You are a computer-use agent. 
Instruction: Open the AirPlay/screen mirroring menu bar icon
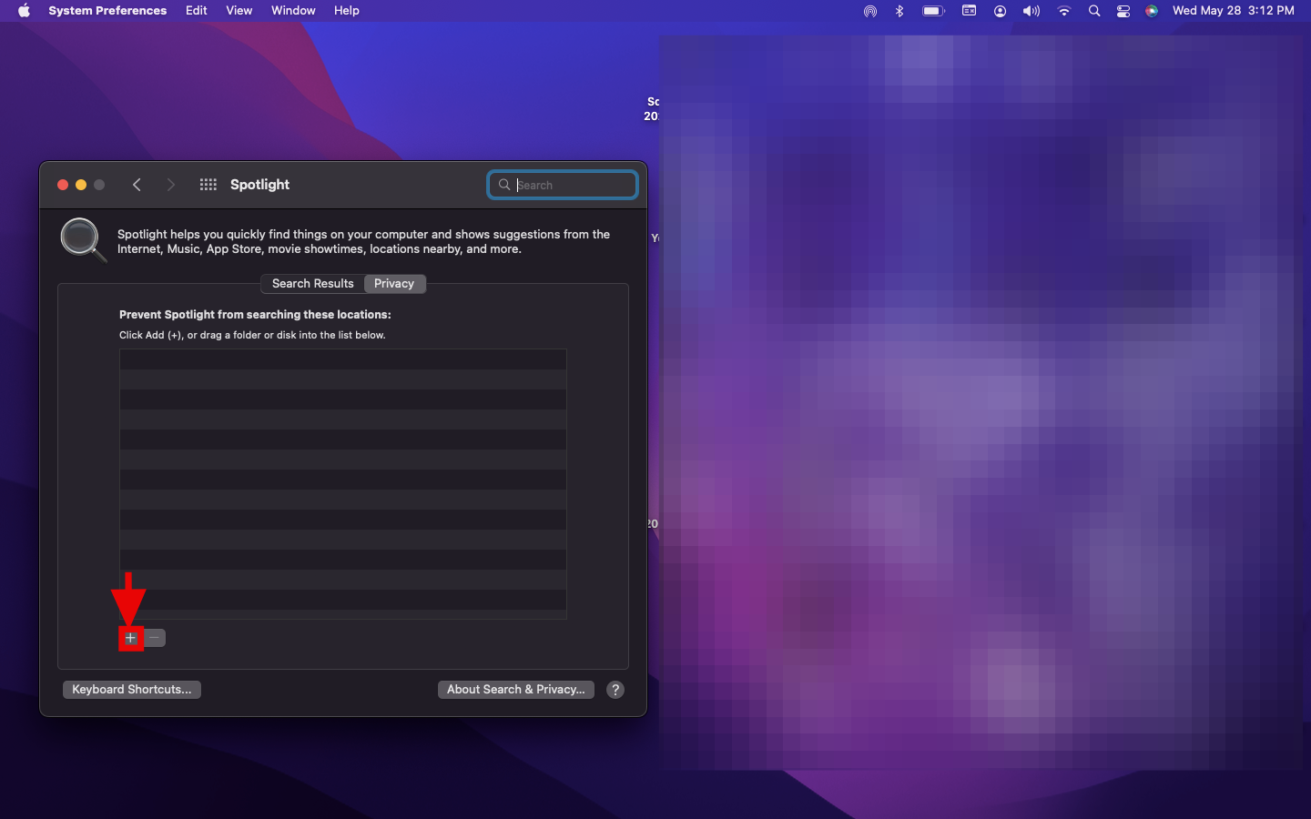point(870,11)
